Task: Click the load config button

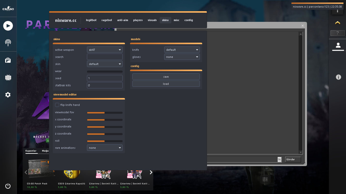Action: pos(166,84)
